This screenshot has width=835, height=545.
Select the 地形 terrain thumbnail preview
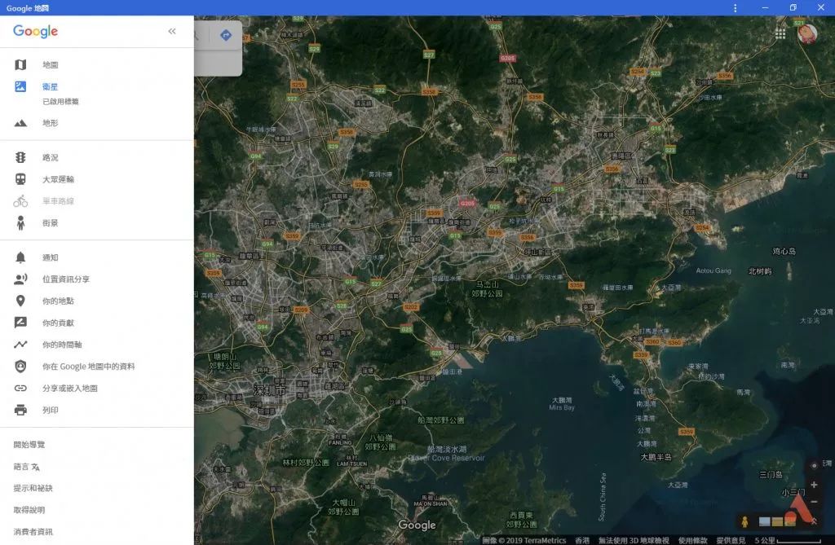click(x=775, y=521)
